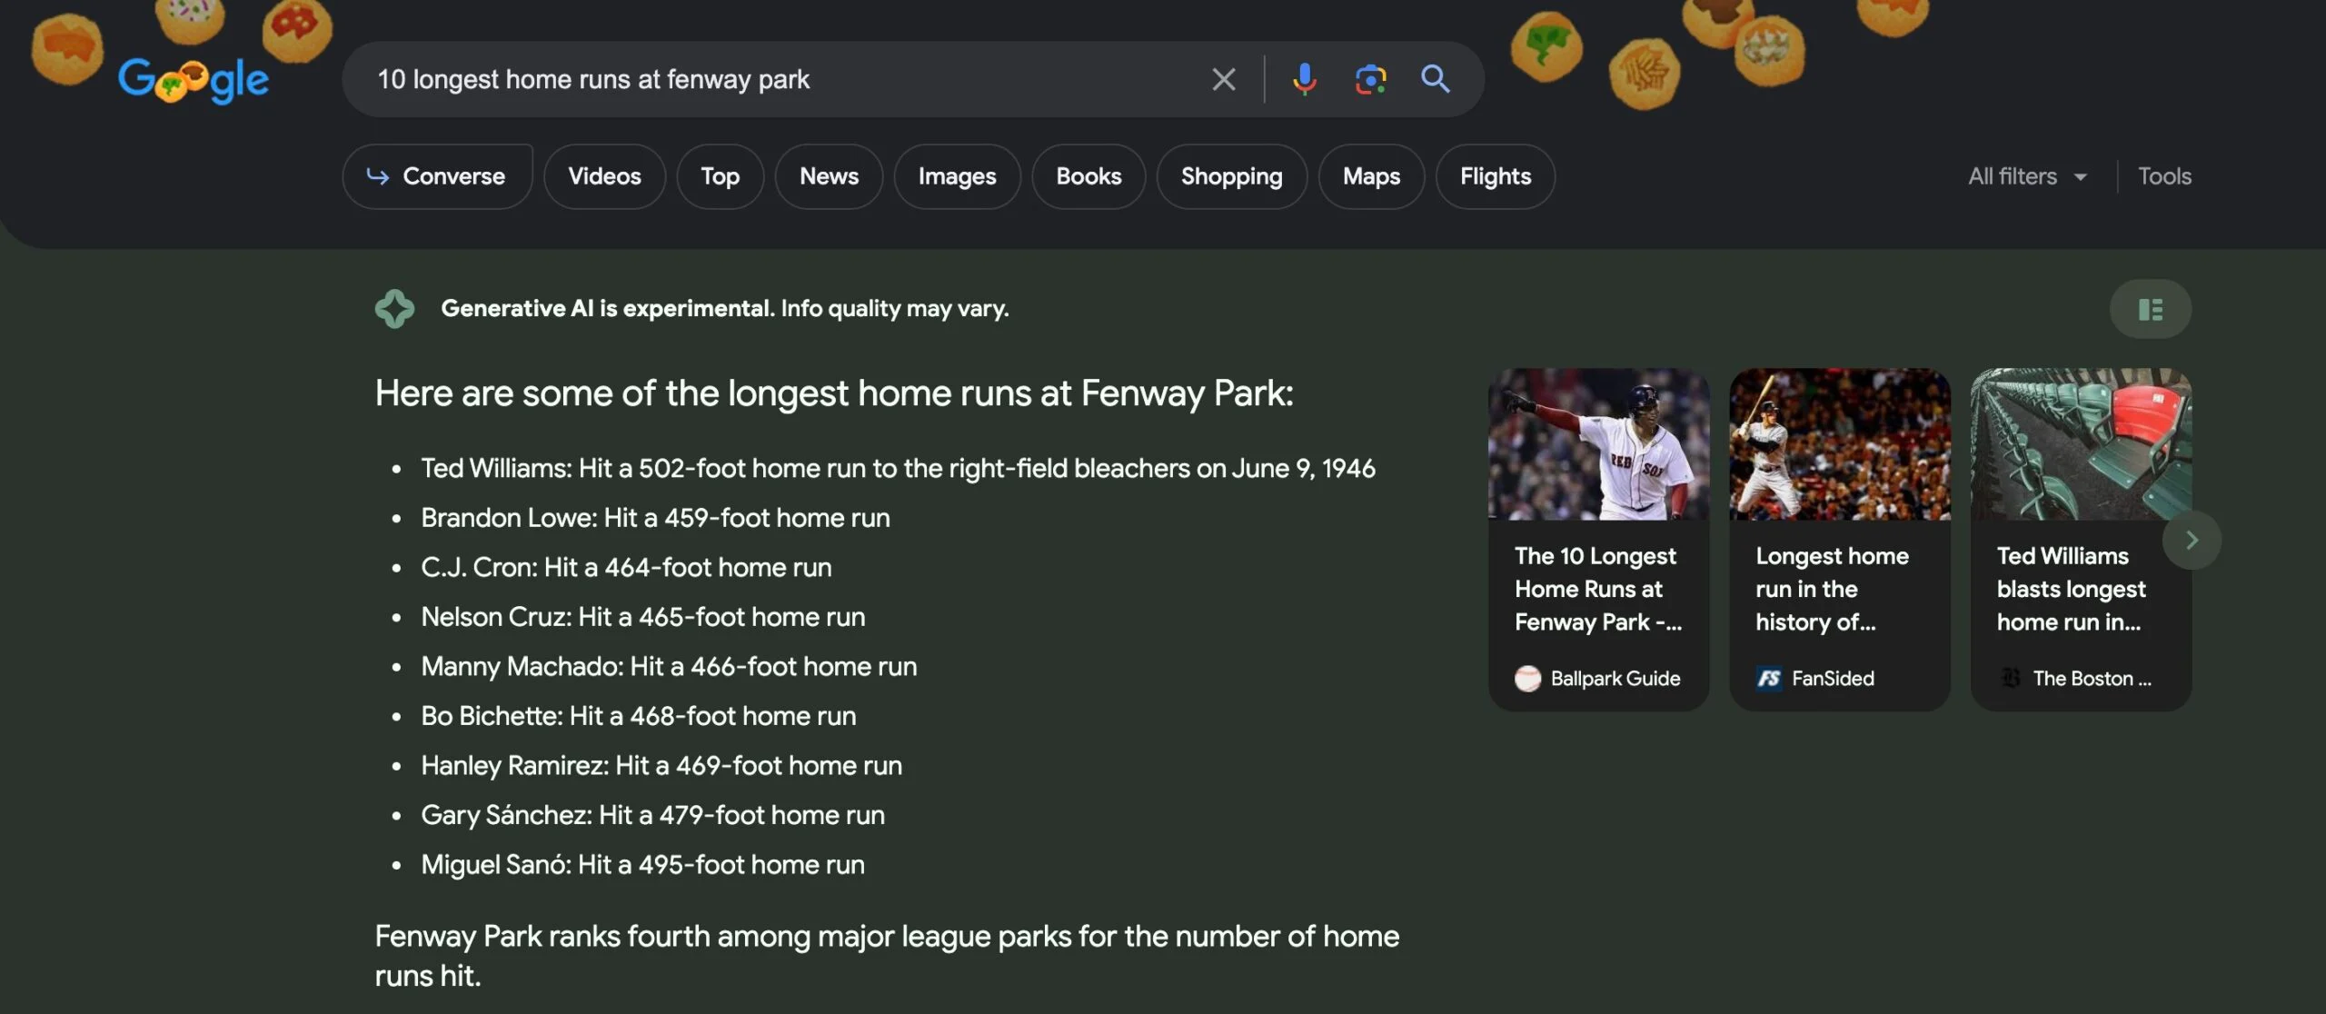Open the Converse chip
Screen dimensions: 2326x1014
click(x=437, y=176)
